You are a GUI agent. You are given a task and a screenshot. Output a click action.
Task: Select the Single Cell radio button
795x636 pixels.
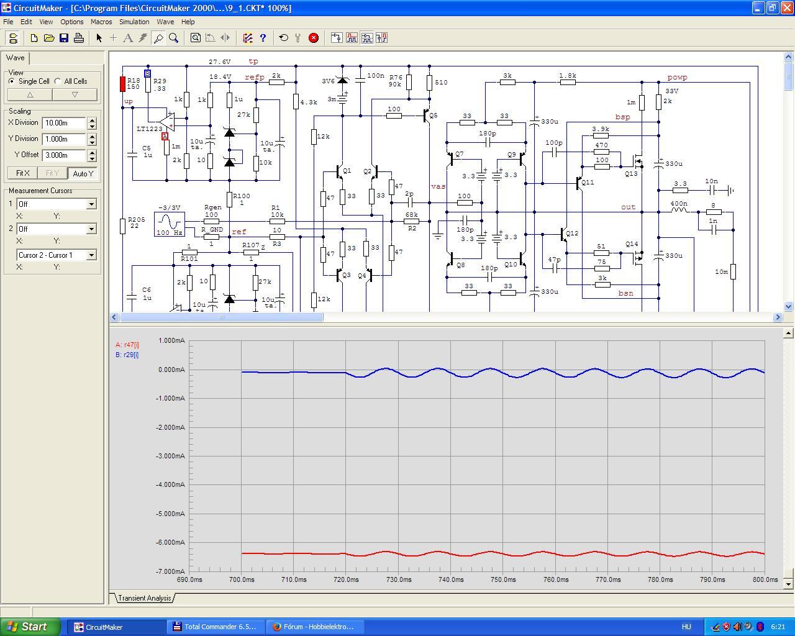point(12,81)
